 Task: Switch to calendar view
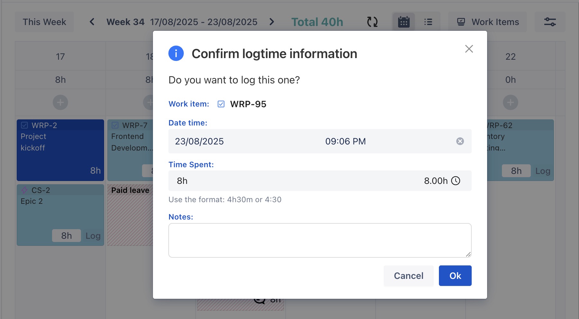pos(404,22)
